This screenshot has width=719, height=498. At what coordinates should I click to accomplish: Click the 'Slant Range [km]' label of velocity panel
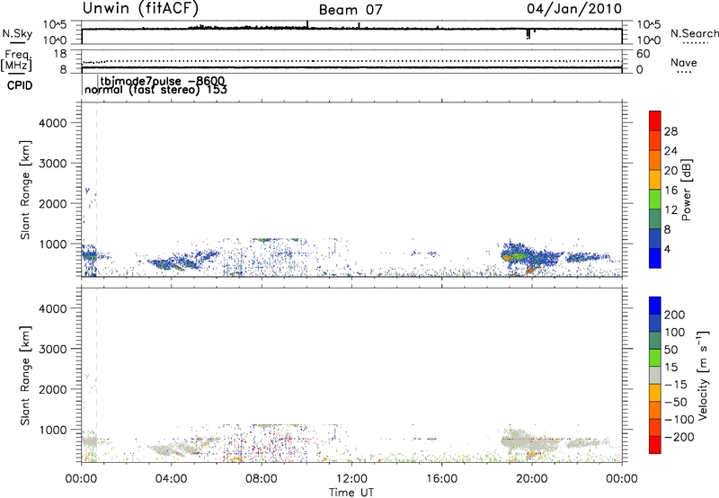pyautogui.click(x=25, y=376)
